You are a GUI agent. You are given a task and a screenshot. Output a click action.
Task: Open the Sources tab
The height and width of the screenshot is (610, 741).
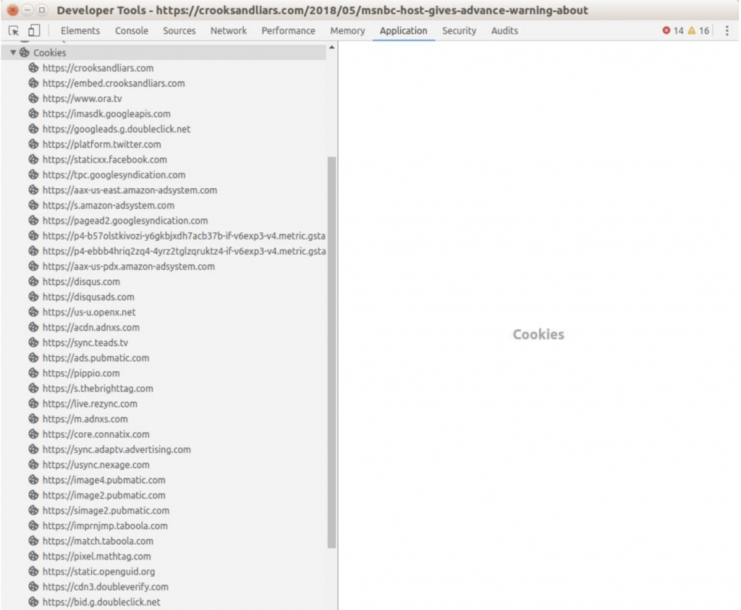[x=179, y=30]
